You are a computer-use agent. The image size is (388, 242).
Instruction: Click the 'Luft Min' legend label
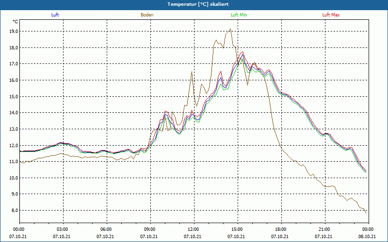click(239, 15)
